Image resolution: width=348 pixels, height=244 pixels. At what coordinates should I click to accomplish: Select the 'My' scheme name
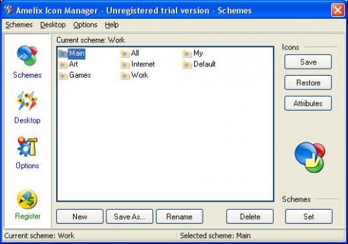click(x=198, y=53)
